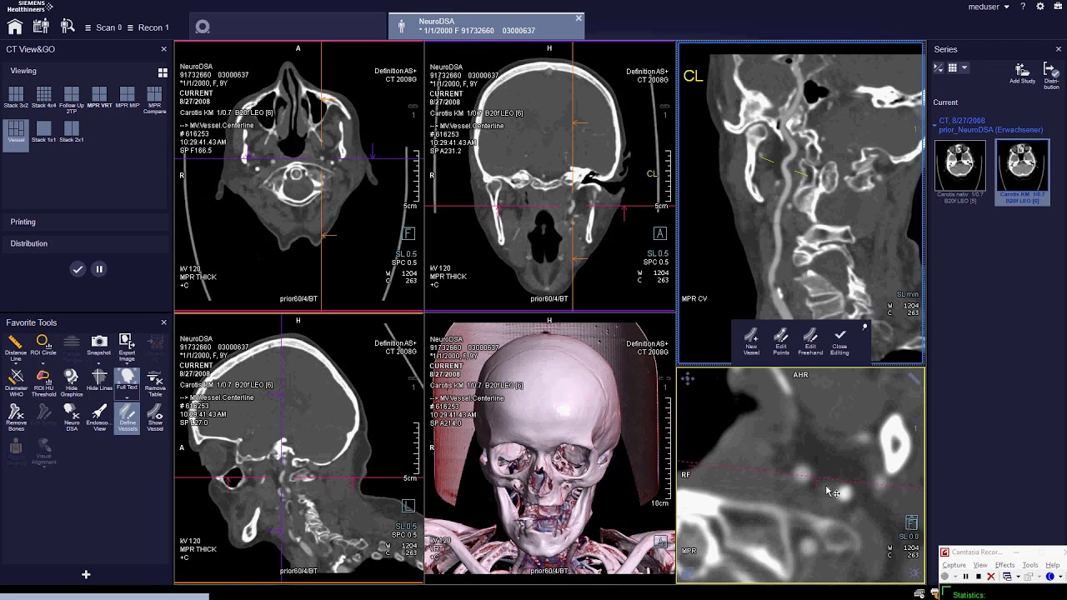
Task: Select the ROI HU Threshold tool
Action: 43,383
